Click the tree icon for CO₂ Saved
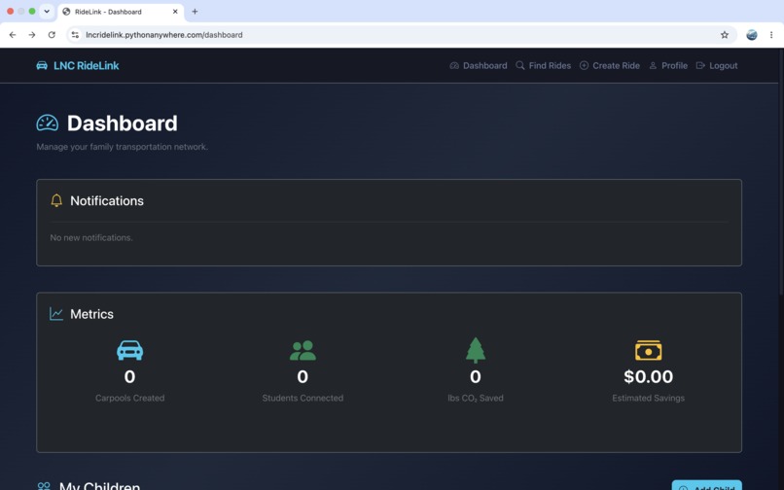The image size is (784, 490). coord(476,350)
